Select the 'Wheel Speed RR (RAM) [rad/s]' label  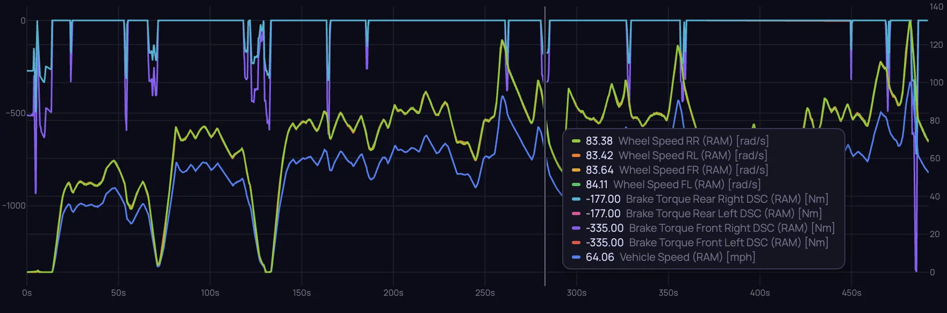click(693, 141)
